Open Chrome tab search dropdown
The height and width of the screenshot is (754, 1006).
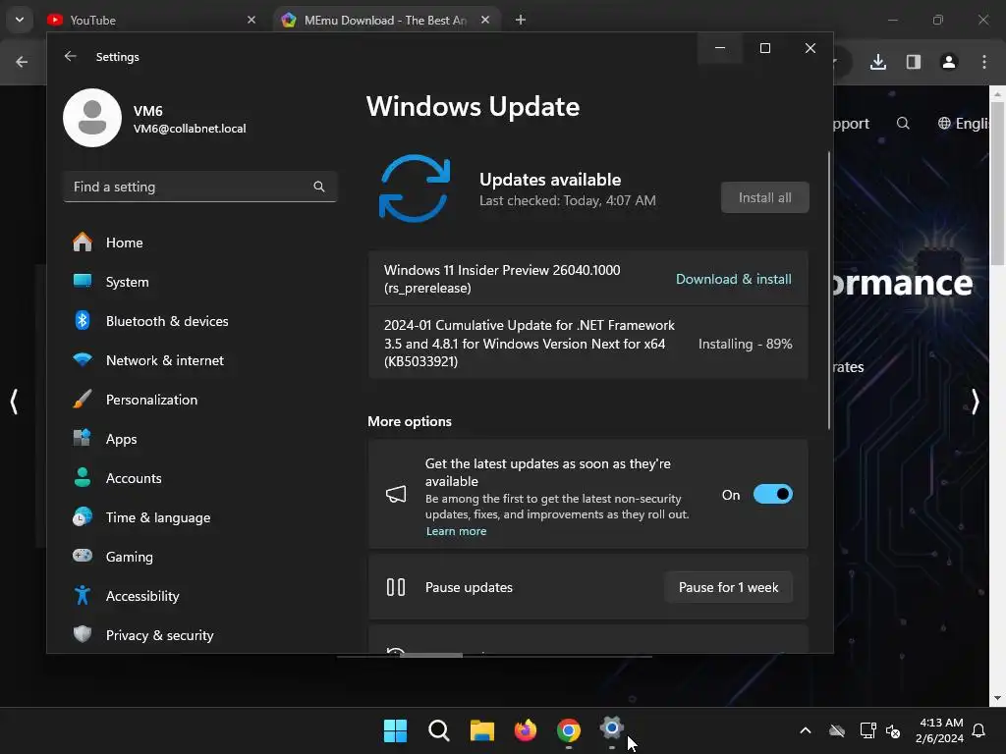click(x=20, y=20)
